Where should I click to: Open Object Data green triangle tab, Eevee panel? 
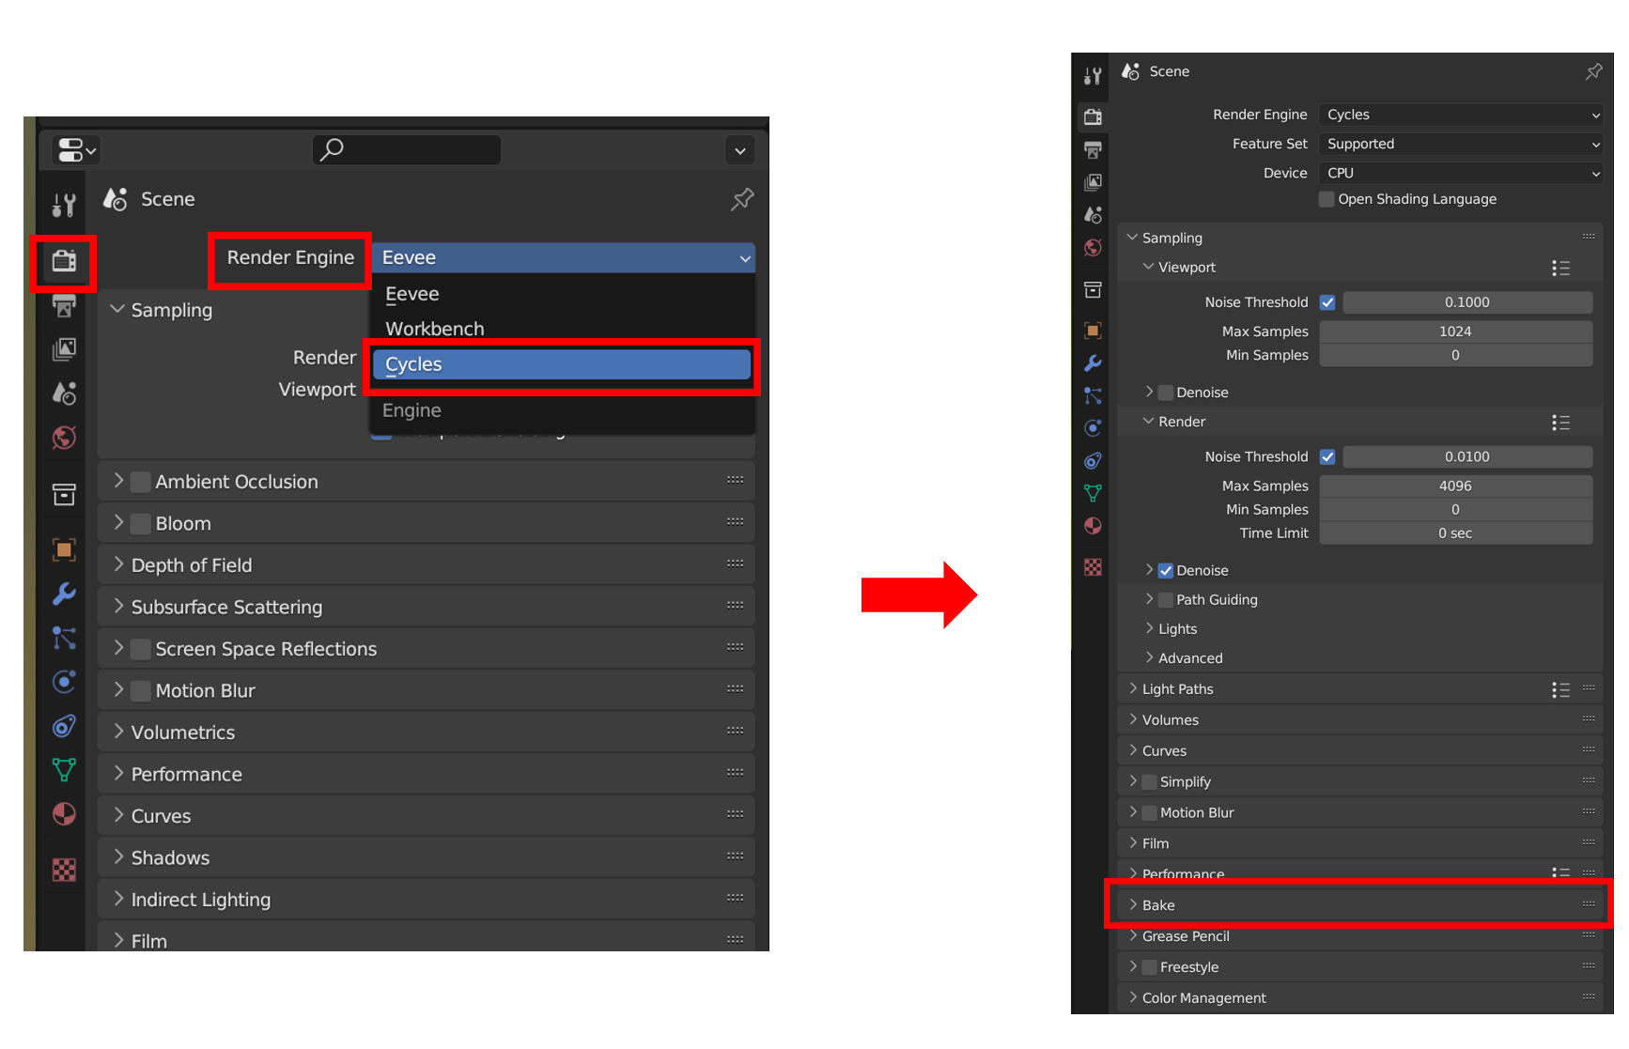(x=64, y=770)
